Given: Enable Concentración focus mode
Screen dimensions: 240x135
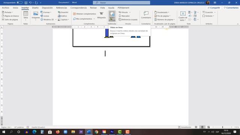Looking at the screenshot, I should click(184, 127).
